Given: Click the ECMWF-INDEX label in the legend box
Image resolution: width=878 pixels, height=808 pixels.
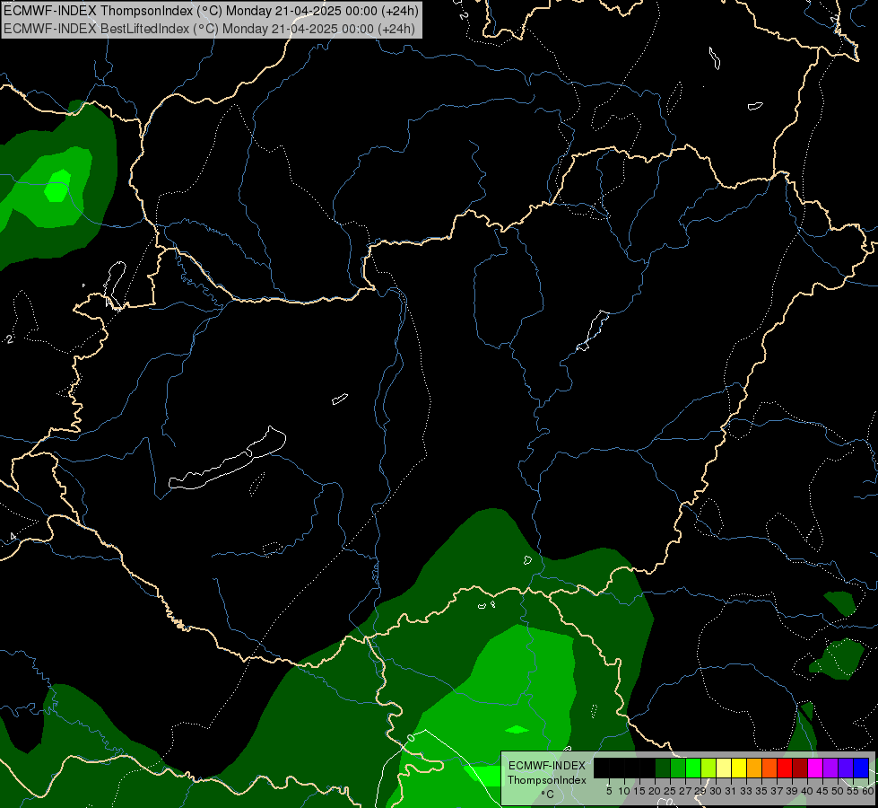Looking at the screenshot, I should 547,766.
